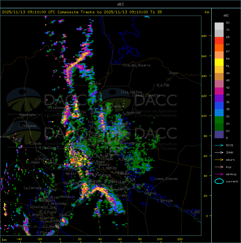Click the L_Dormida map label
Viewport: 241px width, 243px height.
point(165,201)
